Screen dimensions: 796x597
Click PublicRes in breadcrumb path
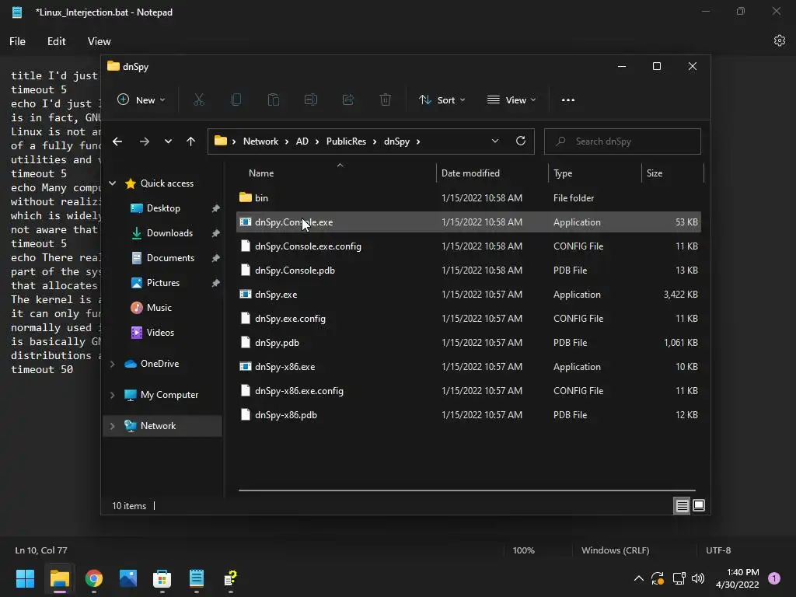(x=346, y=141)
